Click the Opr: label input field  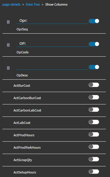coord(53,21)
